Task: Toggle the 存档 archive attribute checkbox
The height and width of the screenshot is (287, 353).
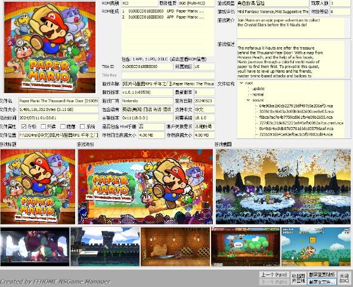Action: [24, 126]
